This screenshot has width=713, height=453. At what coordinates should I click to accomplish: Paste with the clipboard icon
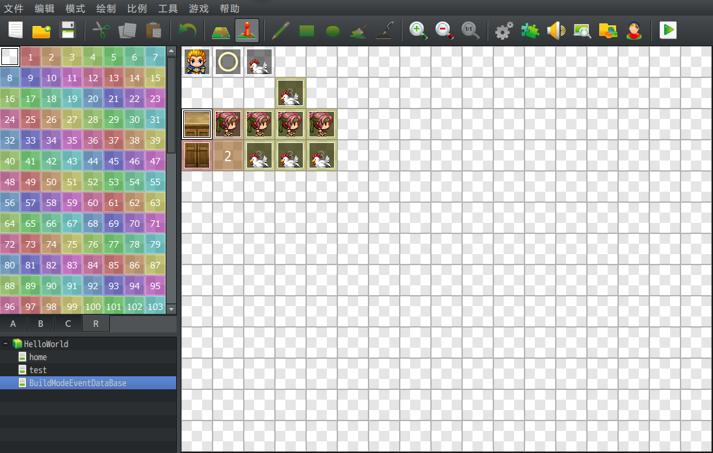(153, 31)
